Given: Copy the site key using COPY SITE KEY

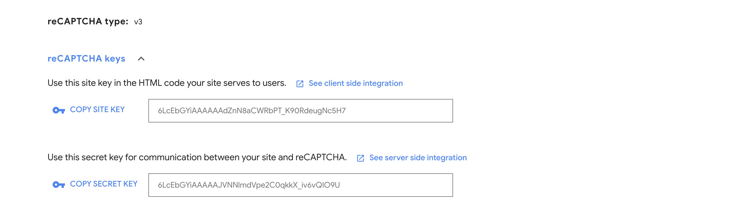Looking at the screenshot, I should coord(97,110).
